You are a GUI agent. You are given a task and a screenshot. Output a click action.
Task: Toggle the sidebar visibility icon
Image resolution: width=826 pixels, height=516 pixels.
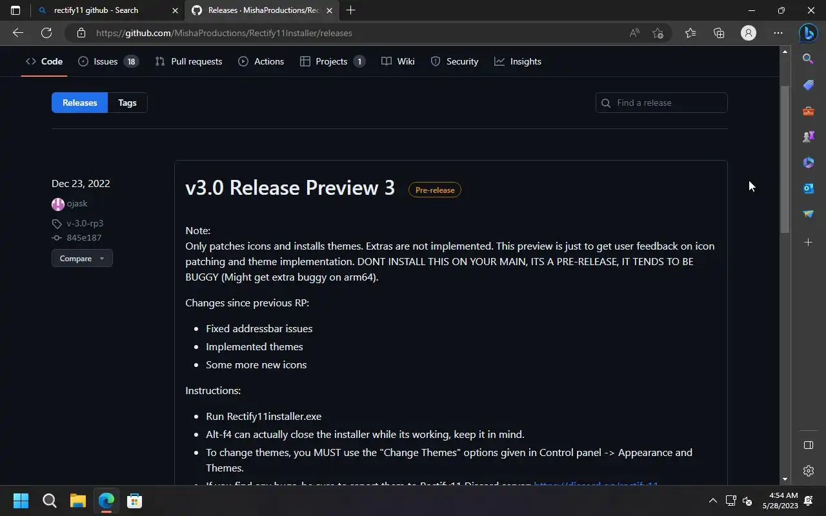pos(808,445)
